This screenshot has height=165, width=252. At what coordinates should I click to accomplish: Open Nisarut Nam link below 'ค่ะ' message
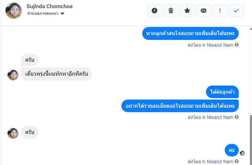coord(220,162)
